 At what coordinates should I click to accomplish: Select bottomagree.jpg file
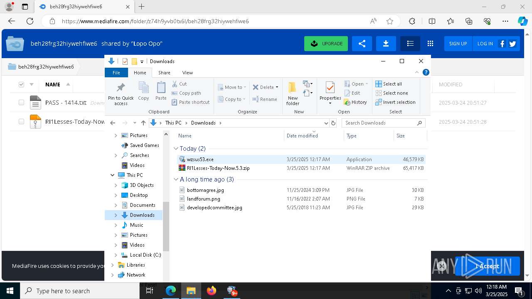pyautogui.click(x=301, y=190)
